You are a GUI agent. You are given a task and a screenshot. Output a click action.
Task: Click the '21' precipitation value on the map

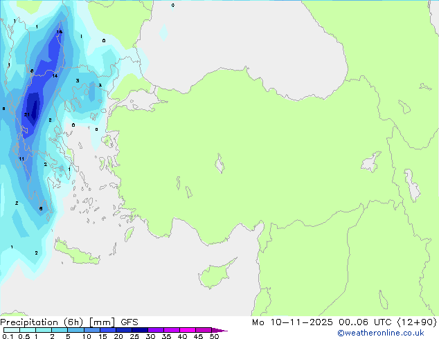click(27, 115)
